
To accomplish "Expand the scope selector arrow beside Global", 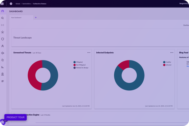I will coord(11,3).
